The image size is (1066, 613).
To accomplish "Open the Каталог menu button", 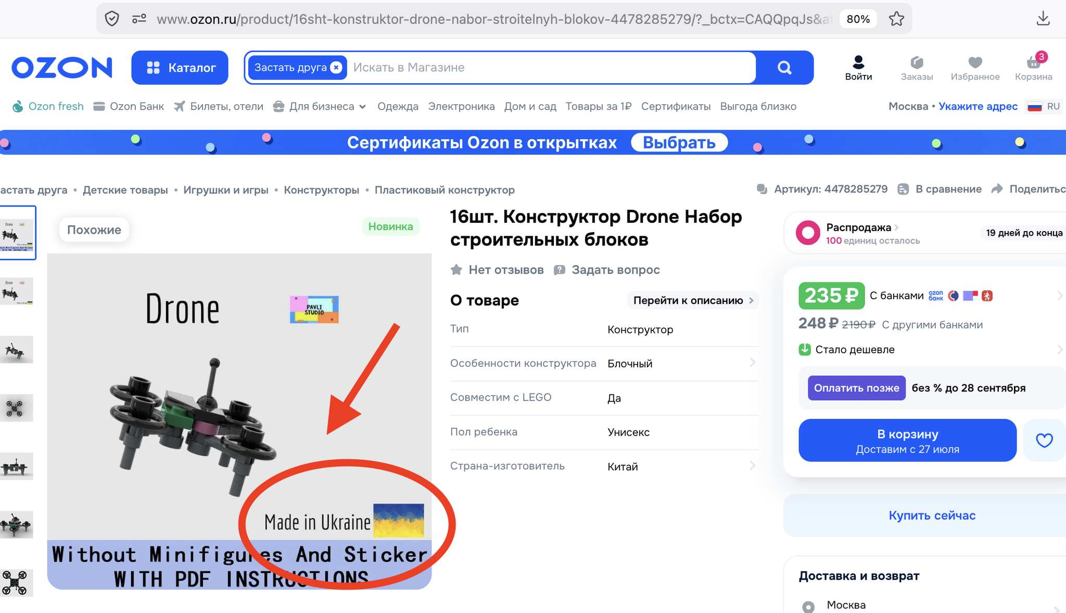I will 180,68.
